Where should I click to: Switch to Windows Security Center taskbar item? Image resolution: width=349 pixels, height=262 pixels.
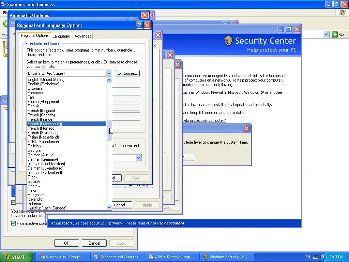pos(227,257)
